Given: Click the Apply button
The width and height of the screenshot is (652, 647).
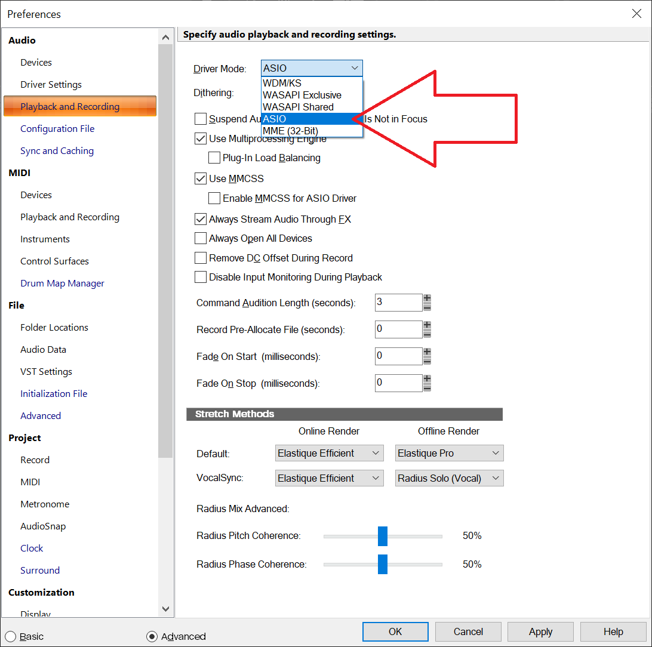Looking at the screenshot, I should tap(540, 631).
